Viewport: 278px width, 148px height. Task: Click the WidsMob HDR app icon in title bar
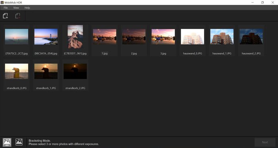(2, 2)
